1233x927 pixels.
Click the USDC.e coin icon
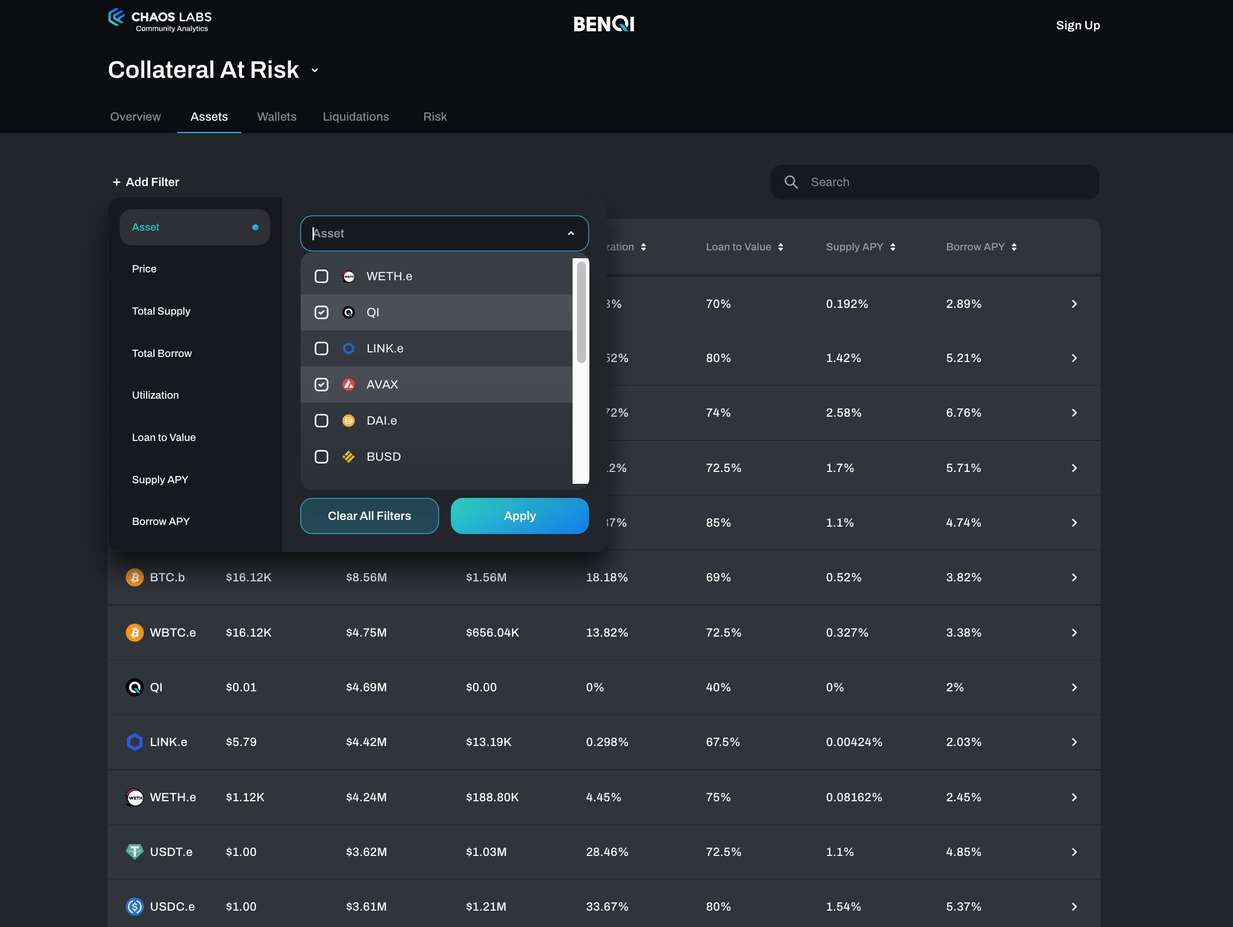(134, 906)
